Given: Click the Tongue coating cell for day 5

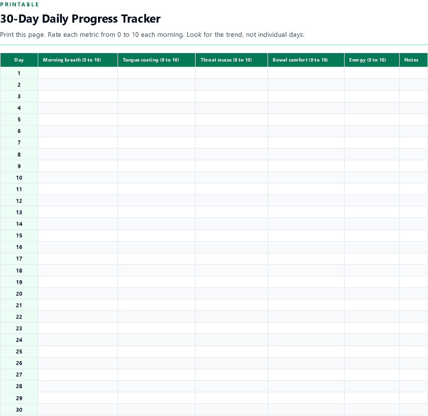Looking at the screenshot, I should (157, 119).
